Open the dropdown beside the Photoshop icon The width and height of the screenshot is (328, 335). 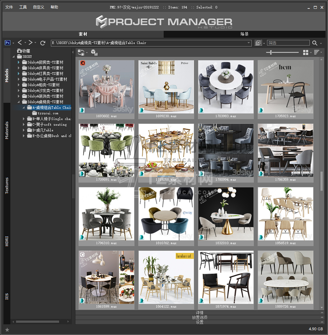(x=13, y=43)
